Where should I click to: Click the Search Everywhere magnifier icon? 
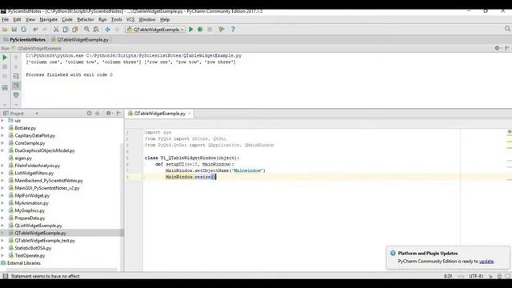tap(507, 29)
